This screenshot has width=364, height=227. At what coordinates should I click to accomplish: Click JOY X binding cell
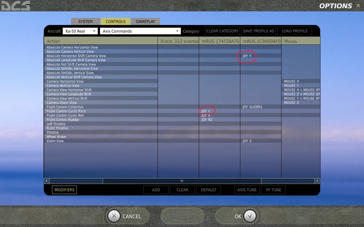click(x=219, y=115)
